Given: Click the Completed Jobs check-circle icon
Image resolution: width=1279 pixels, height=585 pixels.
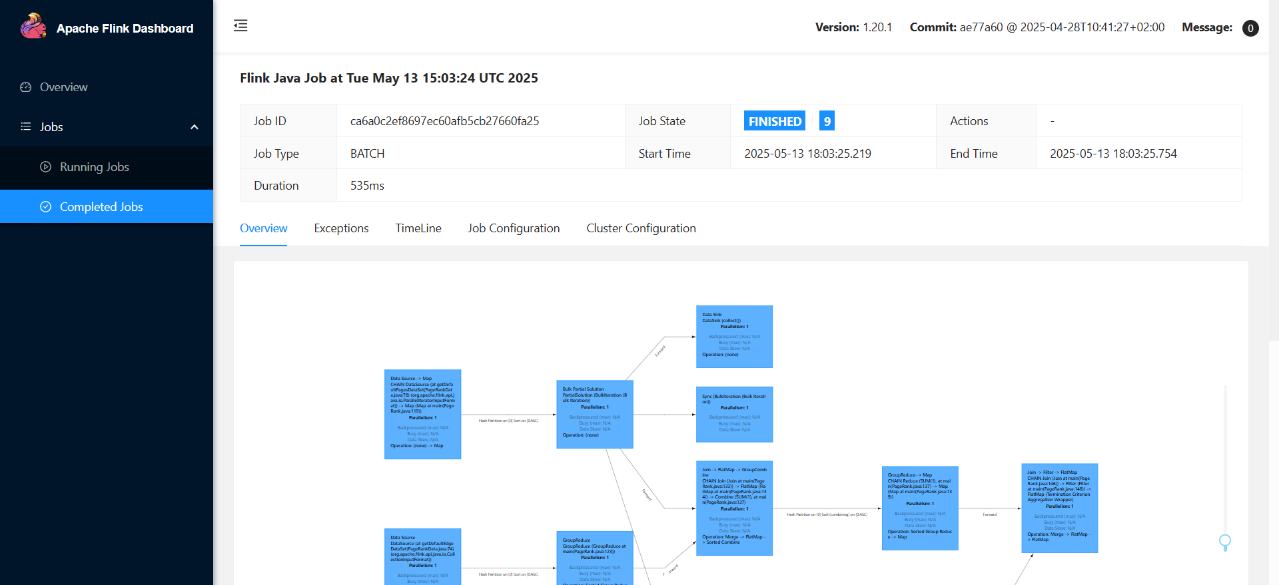Looking at the screenshot, I should click(45, 207).
